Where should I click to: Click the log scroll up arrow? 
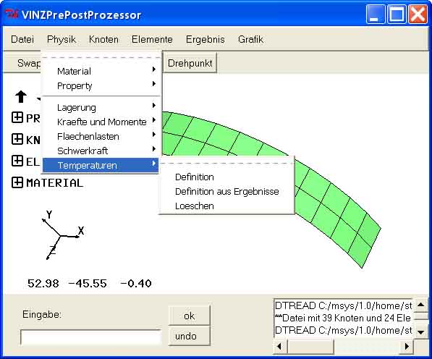pyautogui.click(x=421, y=305)
